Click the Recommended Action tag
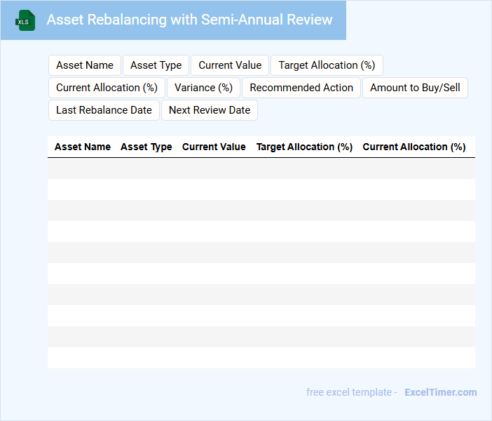Image resolution: width=492 pixels, height=421 pixels. coord(301,88)
